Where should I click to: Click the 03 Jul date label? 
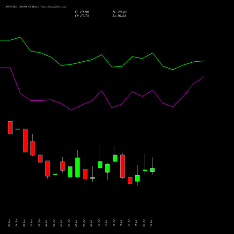61,223
